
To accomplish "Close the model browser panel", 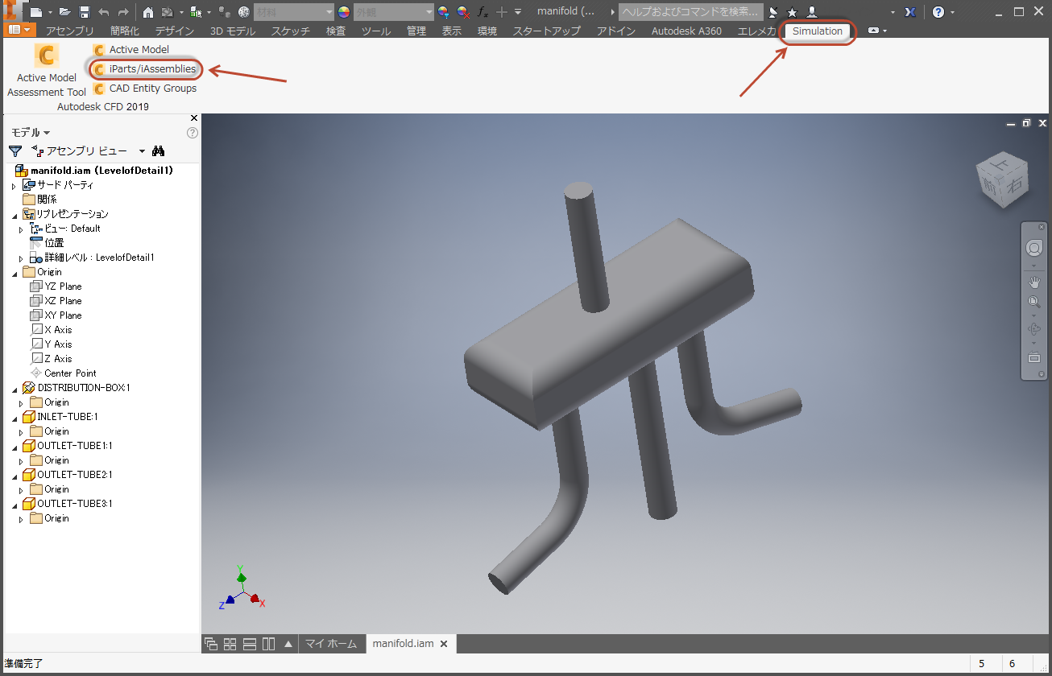I will [x=193, y=118].
